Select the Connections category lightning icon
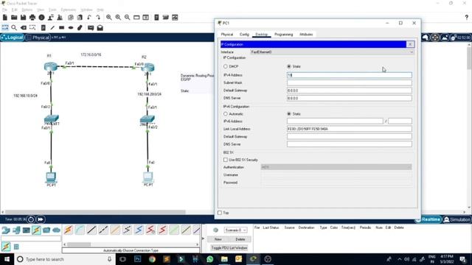The height and width of the screenshot is (265, 472). 36,230
